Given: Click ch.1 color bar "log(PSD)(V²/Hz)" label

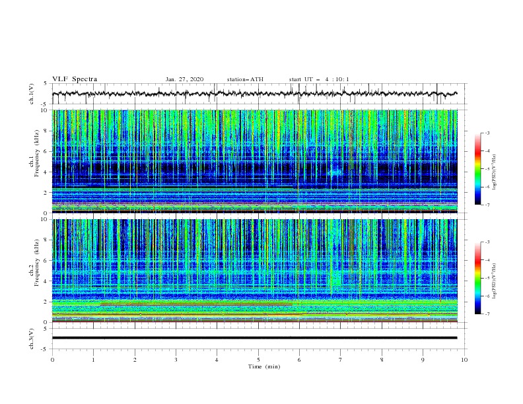Looking at the screenshot, I should pos(495,172).
